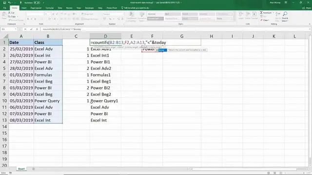Click the Format Painter command
312x175 pixels.
click(16, 20)
